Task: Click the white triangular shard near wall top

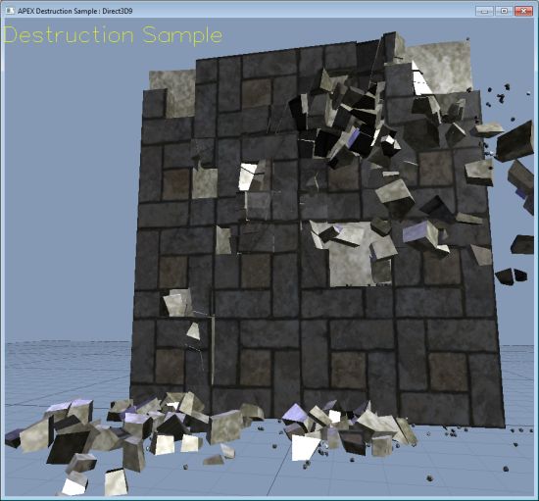Action: tap(421, 78)
